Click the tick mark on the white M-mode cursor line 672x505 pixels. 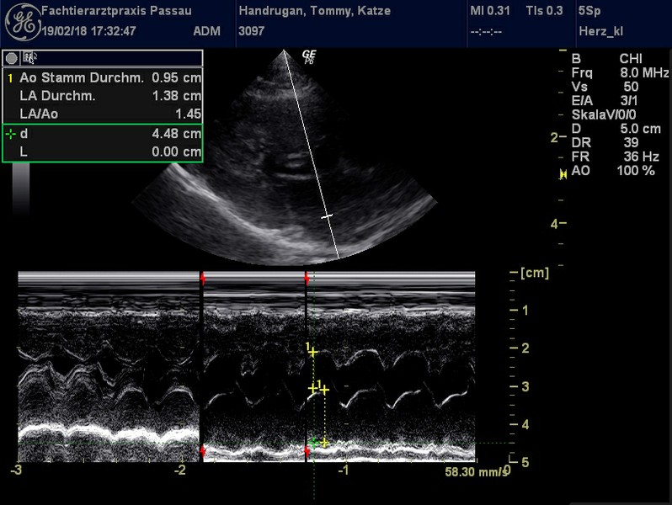(x=327, y=217)
